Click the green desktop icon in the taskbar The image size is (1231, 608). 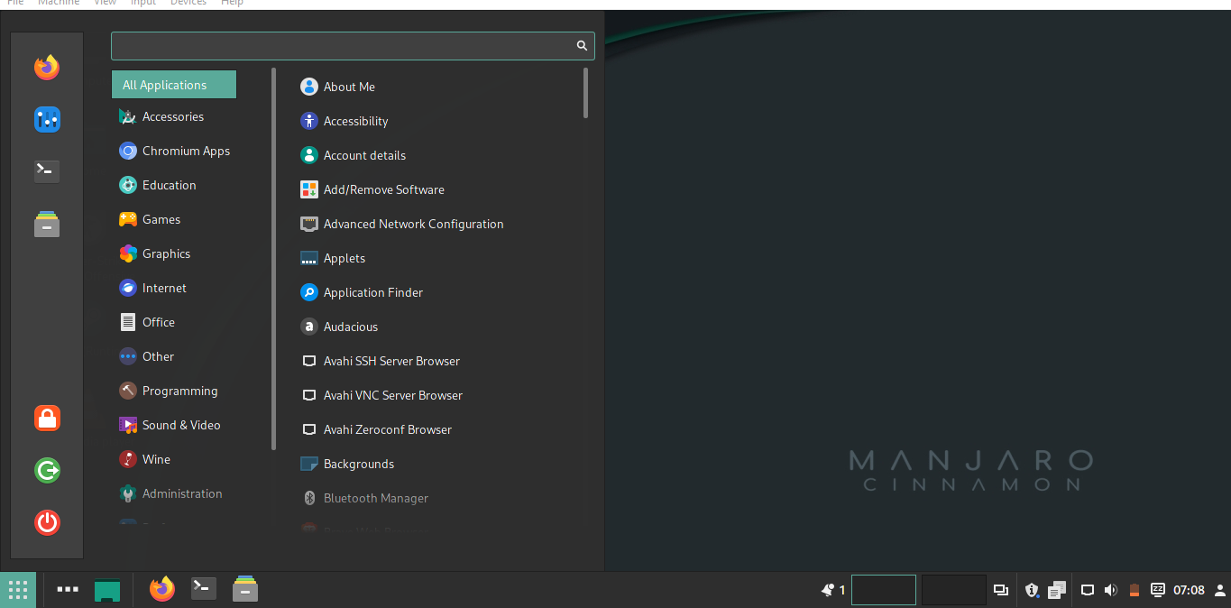click(107, 590)
